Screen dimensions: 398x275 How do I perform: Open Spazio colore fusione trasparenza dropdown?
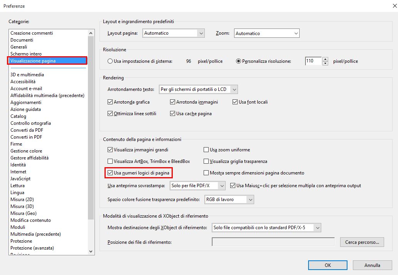(229, 200)
